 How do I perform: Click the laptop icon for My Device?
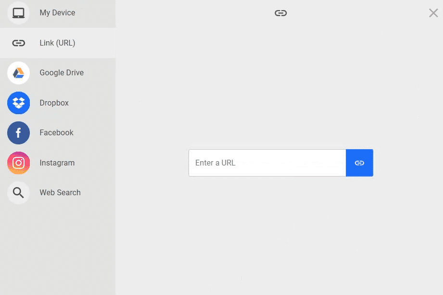18,13
